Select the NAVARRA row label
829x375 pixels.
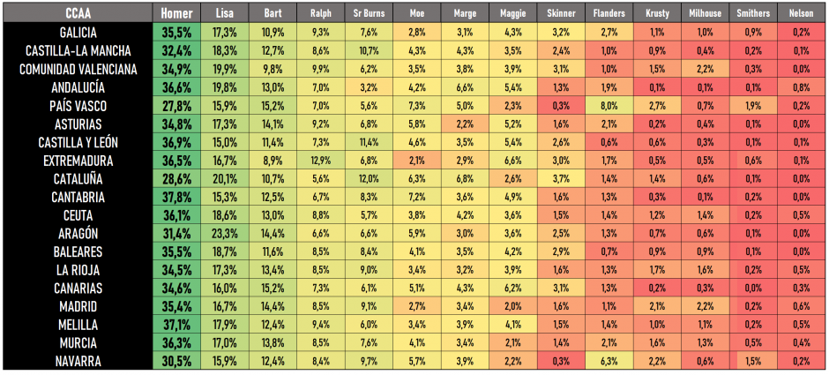[76, 361]
